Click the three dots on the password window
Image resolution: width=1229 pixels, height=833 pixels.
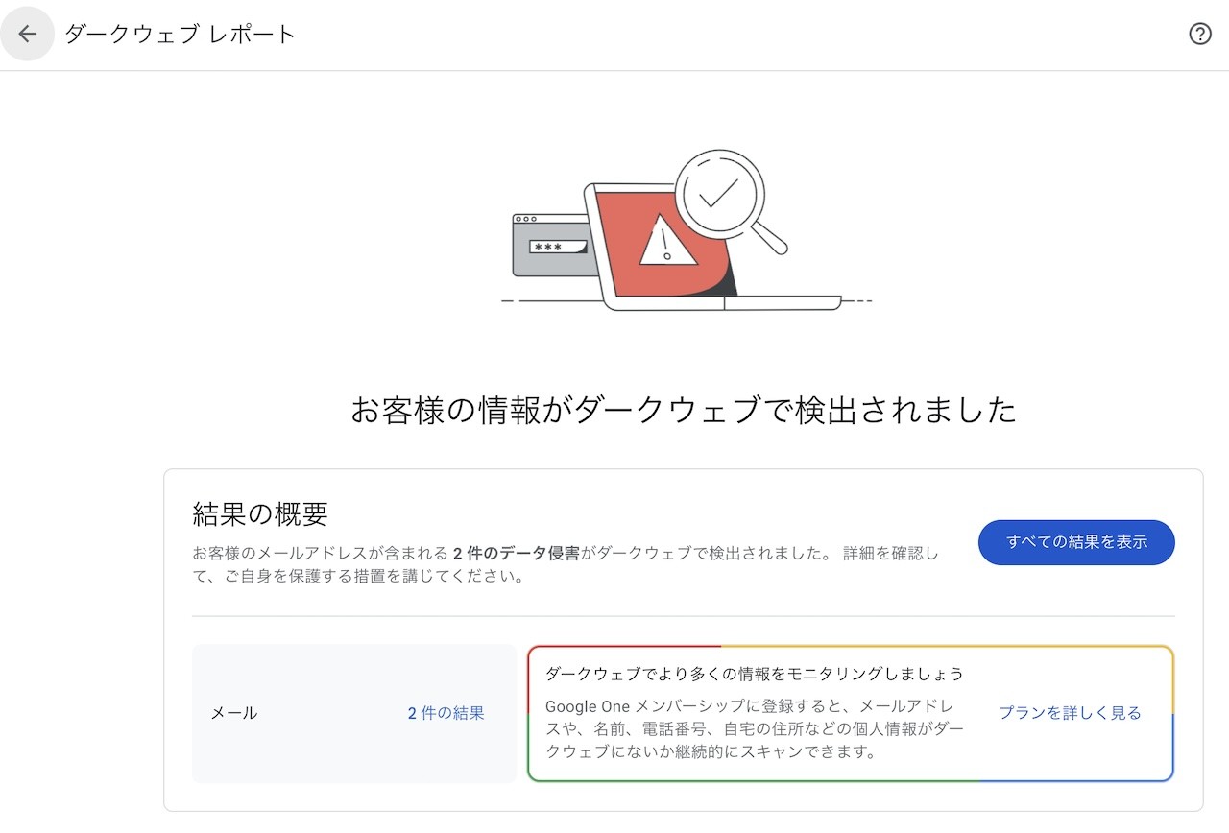[525, 220]
